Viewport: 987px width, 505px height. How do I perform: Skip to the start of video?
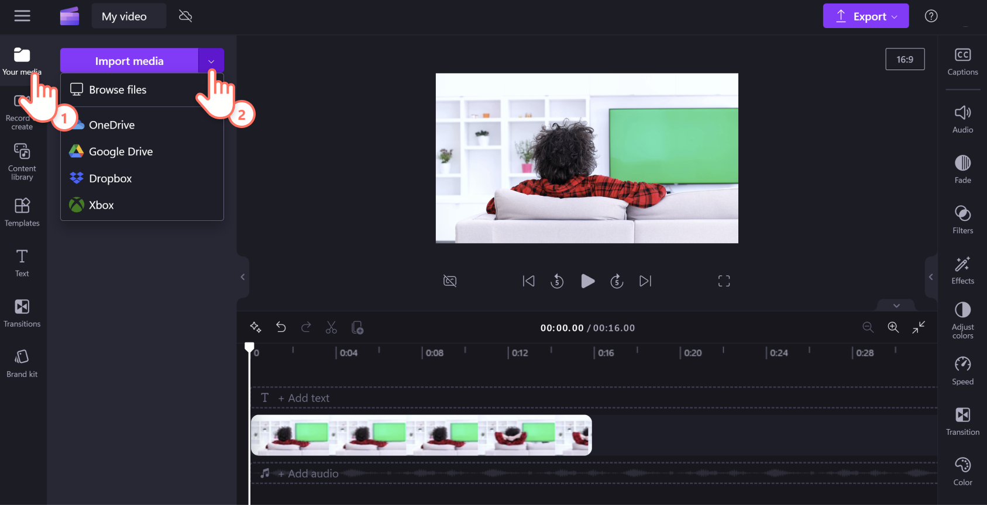pos(528,281)
